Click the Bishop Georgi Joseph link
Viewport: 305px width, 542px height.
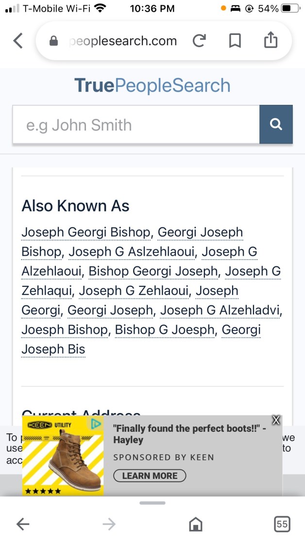point(153,271)
